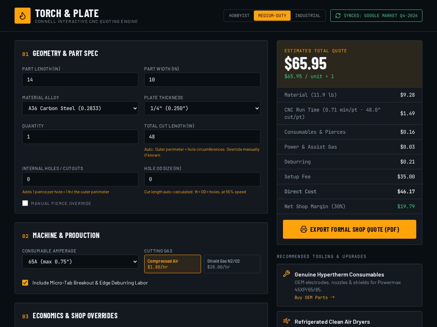Click the Machine & Production section heading
Viewport: 437px width, 327px height.
[66, 235]
